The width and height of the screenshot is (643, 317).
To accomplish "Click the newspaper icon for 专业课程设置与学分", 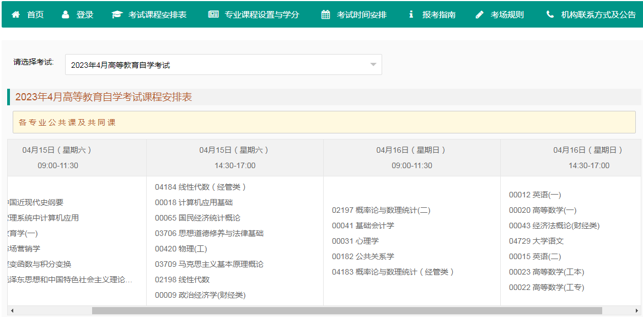I will coord(213,15).
